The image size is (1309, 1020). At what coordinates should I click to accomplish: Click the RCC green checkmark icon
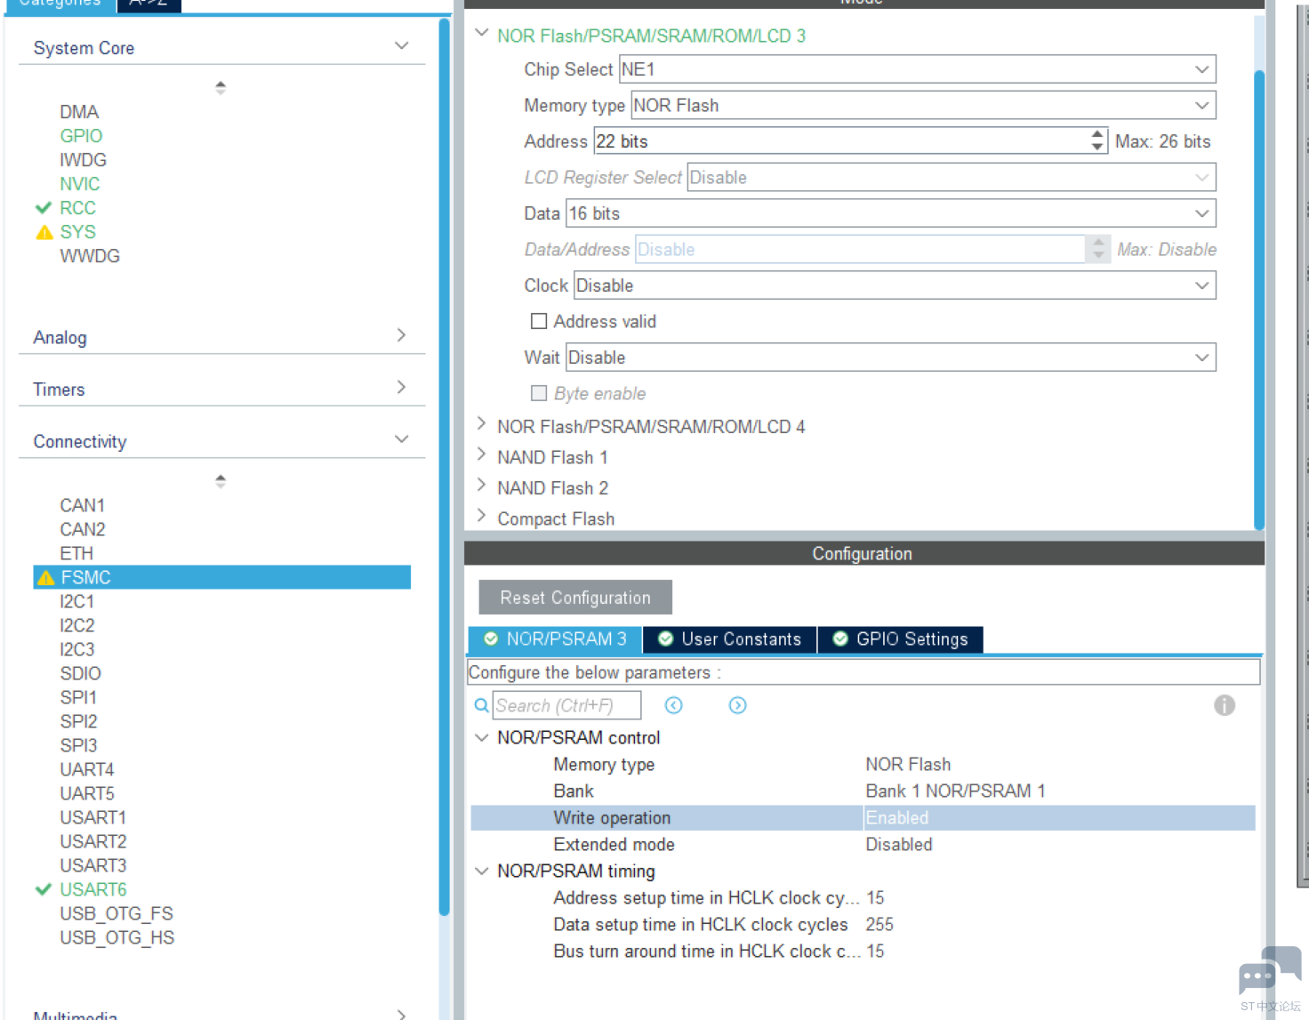point(44,208)
